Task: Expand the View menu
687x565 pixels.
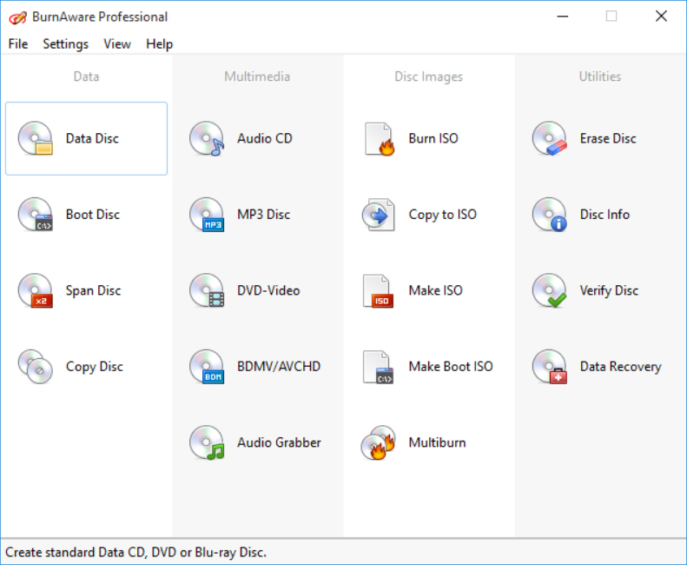Action: click(x=117, y=43)
